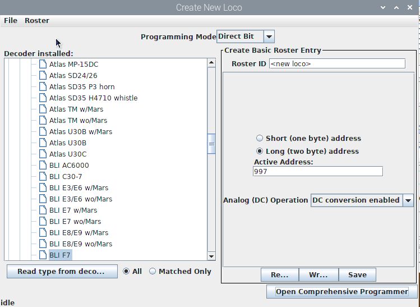Click the file icon beside Atlas SD35 P3 horn
Viewport: 420px width, 307px height.
pyautogui.click(x=43, y=87)
